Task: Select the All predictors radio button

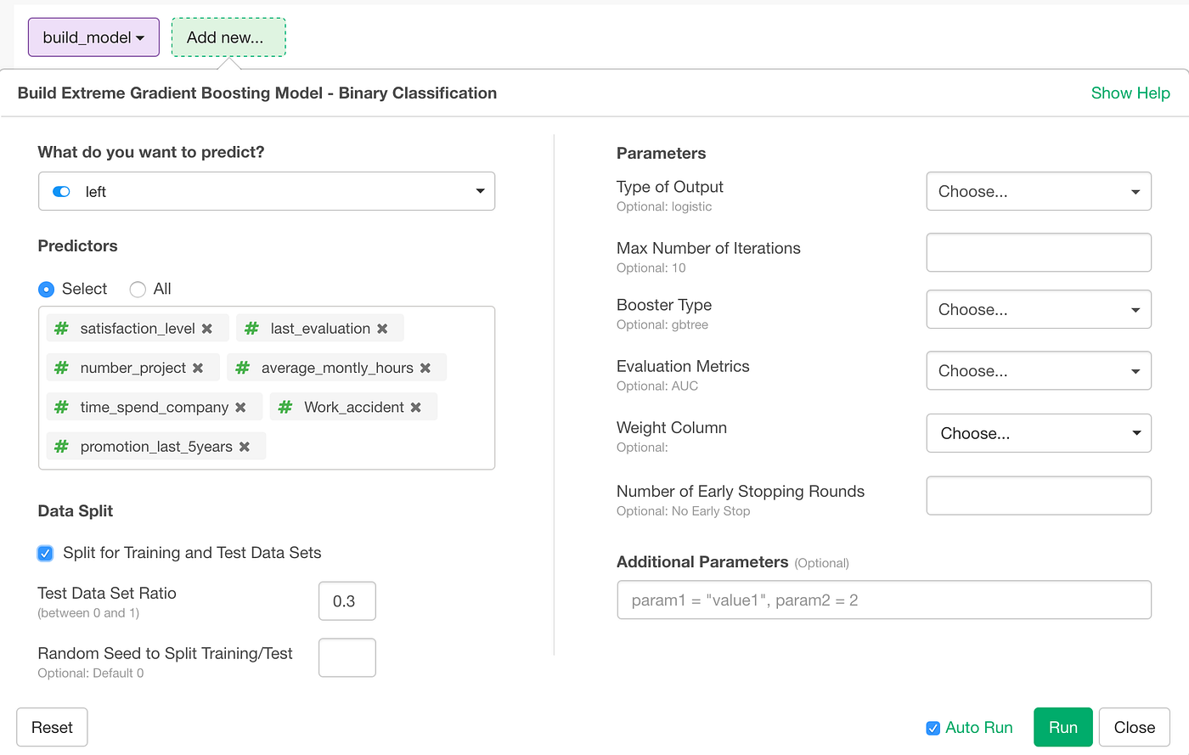Action: 137,289
